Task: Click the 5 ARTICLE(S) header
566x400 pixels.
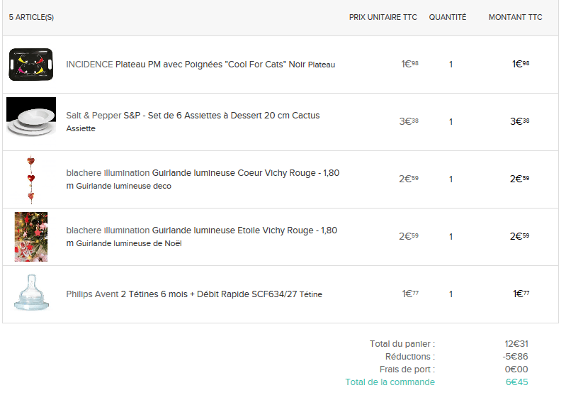Action: pyautogui.click(x=31, y=17)
